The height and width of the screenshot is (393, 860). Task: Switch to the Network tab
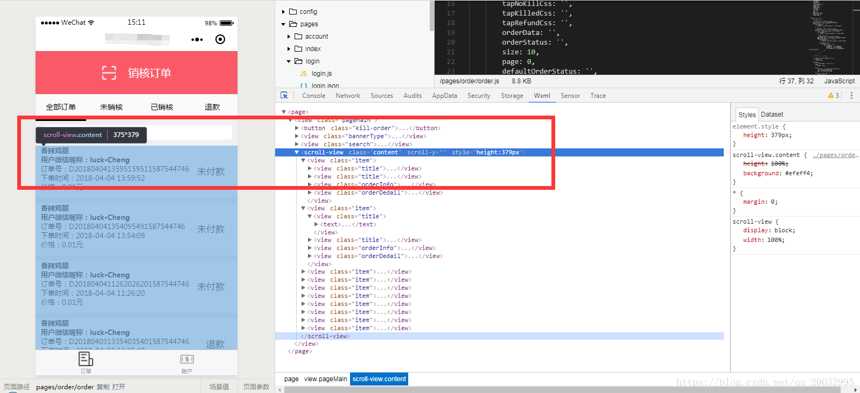tap(348, 96)
